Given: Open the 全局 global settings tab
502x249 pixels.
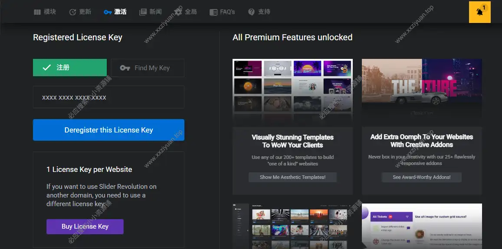Looking at the screenshot, I should click(185, 12).
